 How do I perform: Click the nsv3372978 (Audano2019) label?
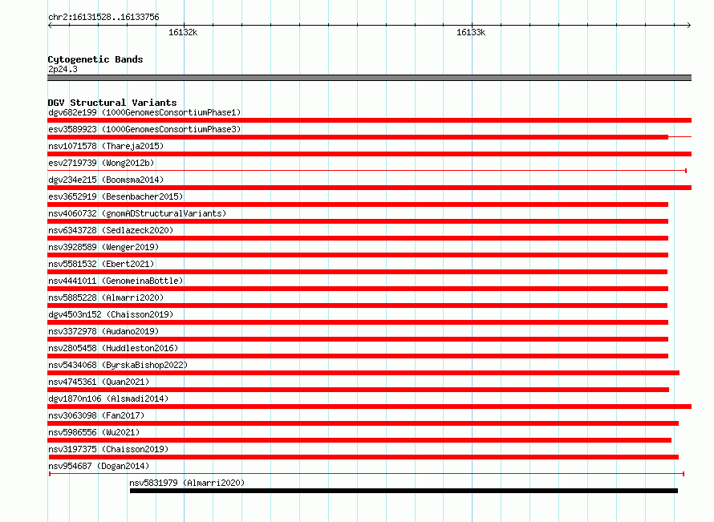coord(103,331)
